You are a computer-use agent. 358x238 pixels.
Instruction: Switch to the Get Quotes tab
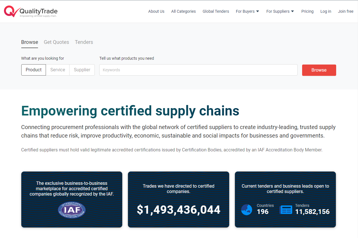56,42
